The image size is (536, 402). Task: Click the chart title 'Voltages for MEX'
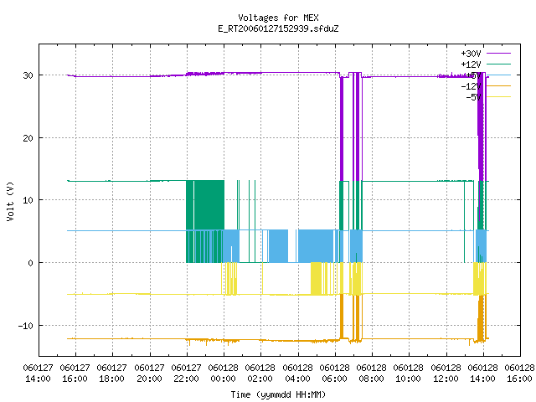tap(278, 18)
